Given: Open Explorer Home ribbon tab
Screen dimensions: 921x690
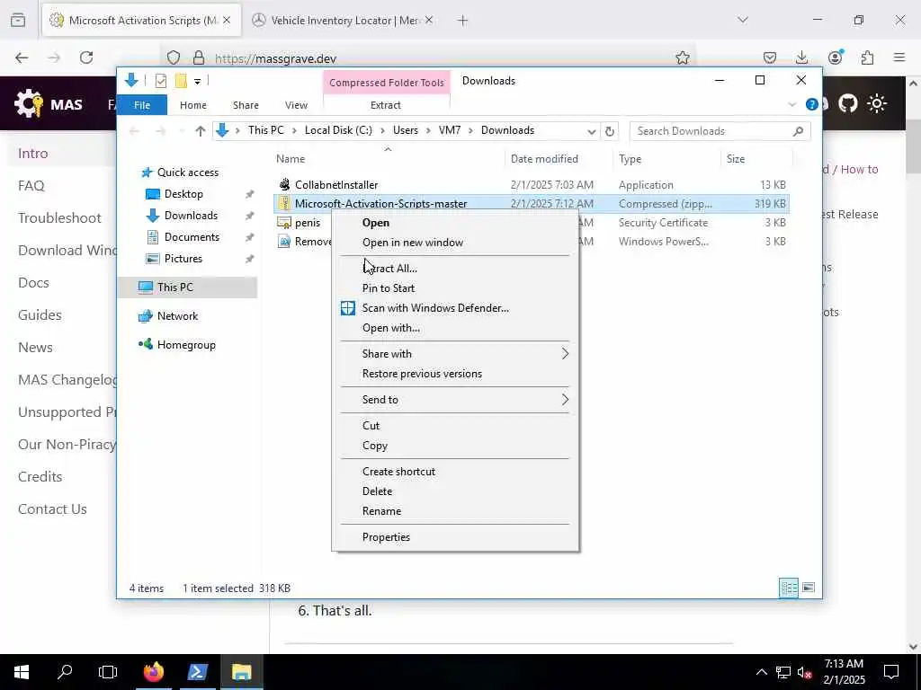Looking at the screenshot, I should click(x=193, y=105).
